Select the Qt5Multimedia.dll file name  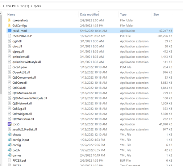pyautogui.click(x=24, y=93)
